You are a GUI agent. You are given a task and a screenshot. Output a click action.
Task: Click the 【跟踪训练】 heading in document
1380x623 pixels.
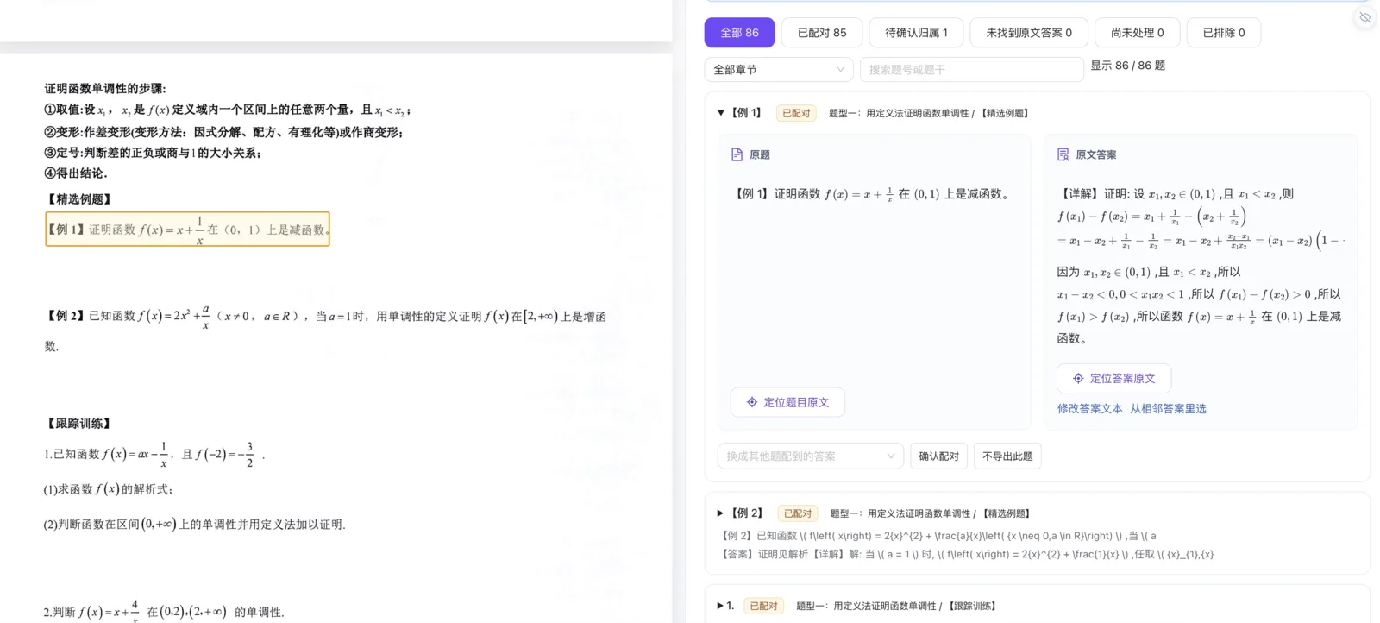79,423
